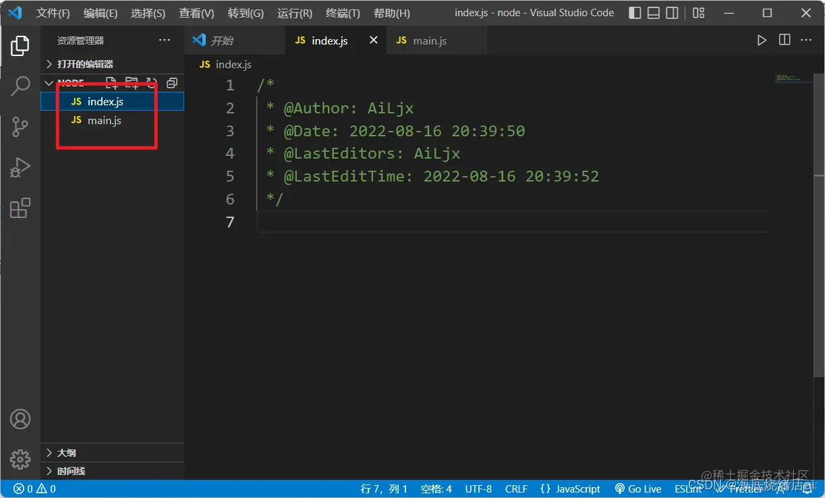
Task: Run the current file with play icon
Action: pyautogui.click(x=762, y=40)
